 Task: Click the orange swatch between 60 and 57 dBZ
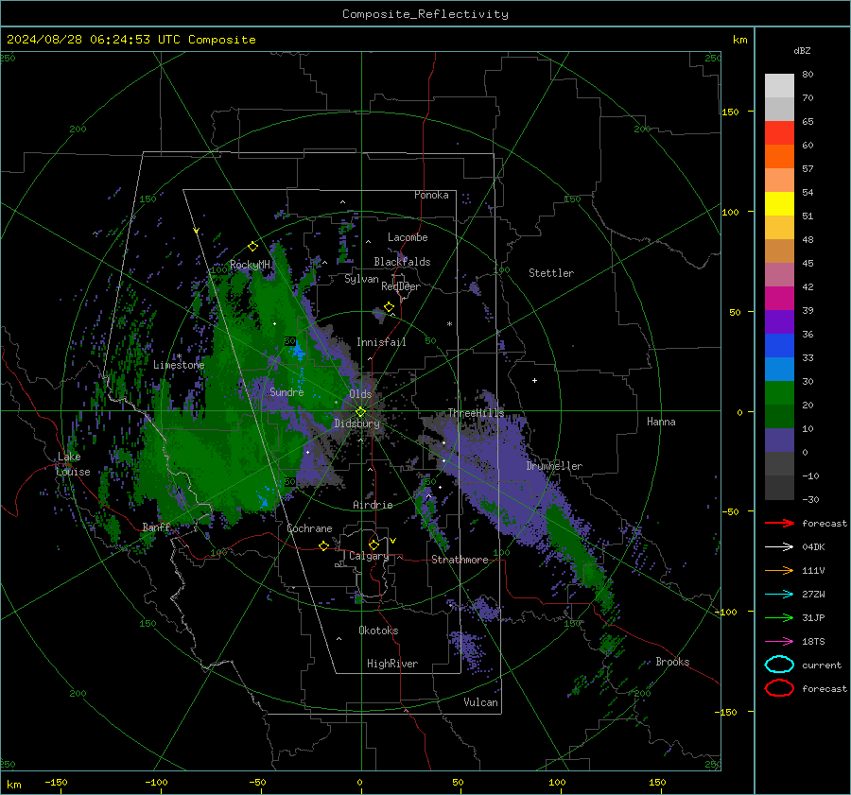[779, 157]
